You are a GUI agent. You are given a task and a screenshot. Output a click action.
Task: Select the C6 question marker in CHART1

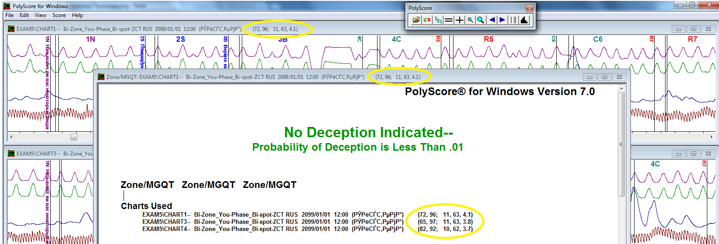598,39
